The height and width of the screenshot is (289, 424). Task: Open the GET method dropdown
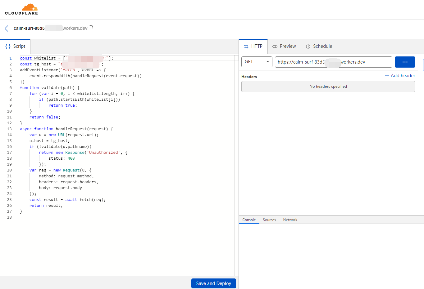[257, 62]
